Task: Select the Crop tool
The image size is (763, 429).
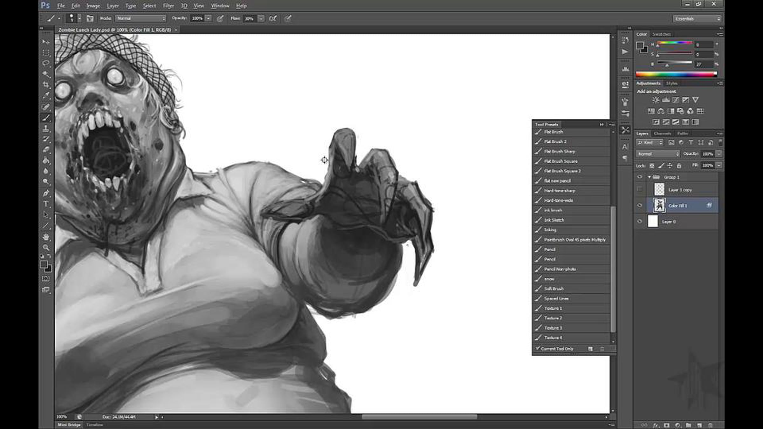Action: click(x=46, y=85)
